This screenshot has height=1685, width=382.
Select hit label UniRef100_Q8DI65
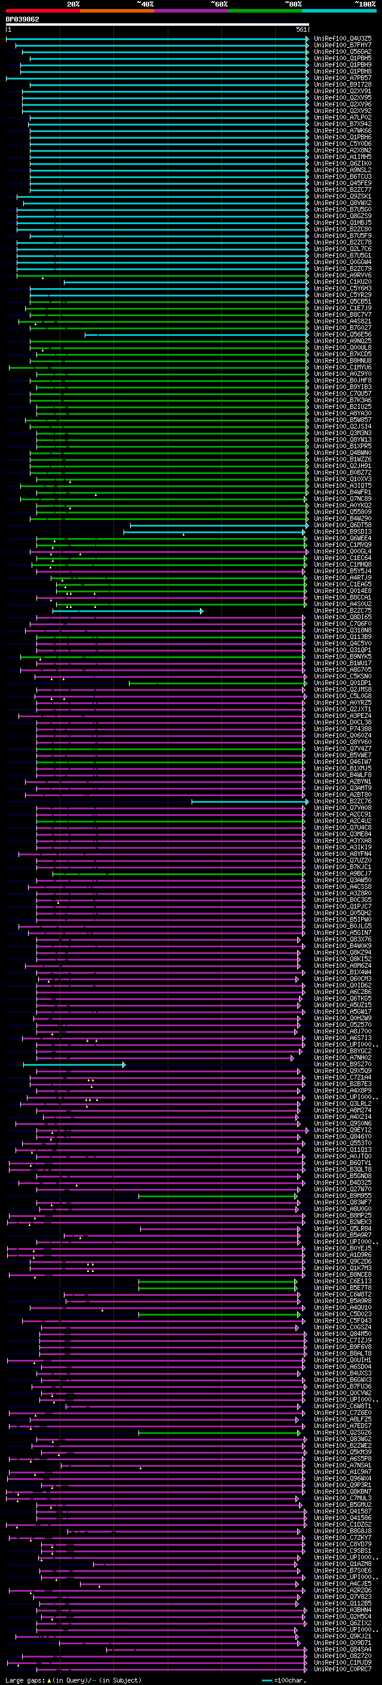(343, 617)
